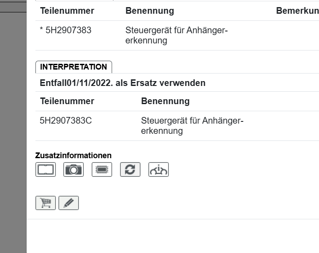
Task: Click the microchip control unit icon
Action: click(102, 170)
